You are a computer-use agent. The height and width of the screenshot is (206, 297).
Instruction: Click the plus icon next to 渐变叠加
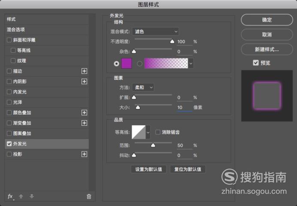click(x=84, y=123)
